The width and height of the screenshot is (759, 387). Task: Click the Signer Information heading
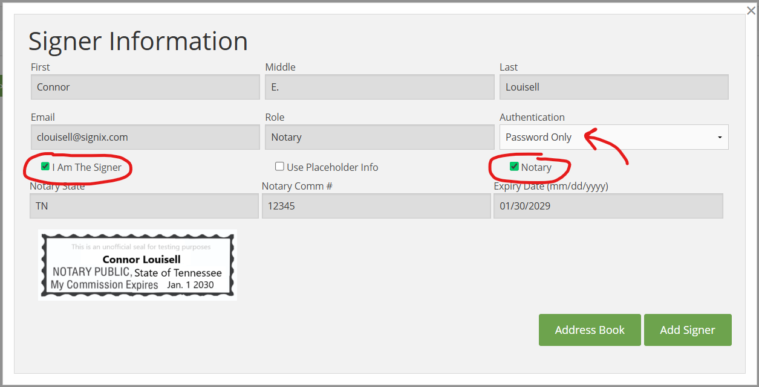click(x=138, y=41)
